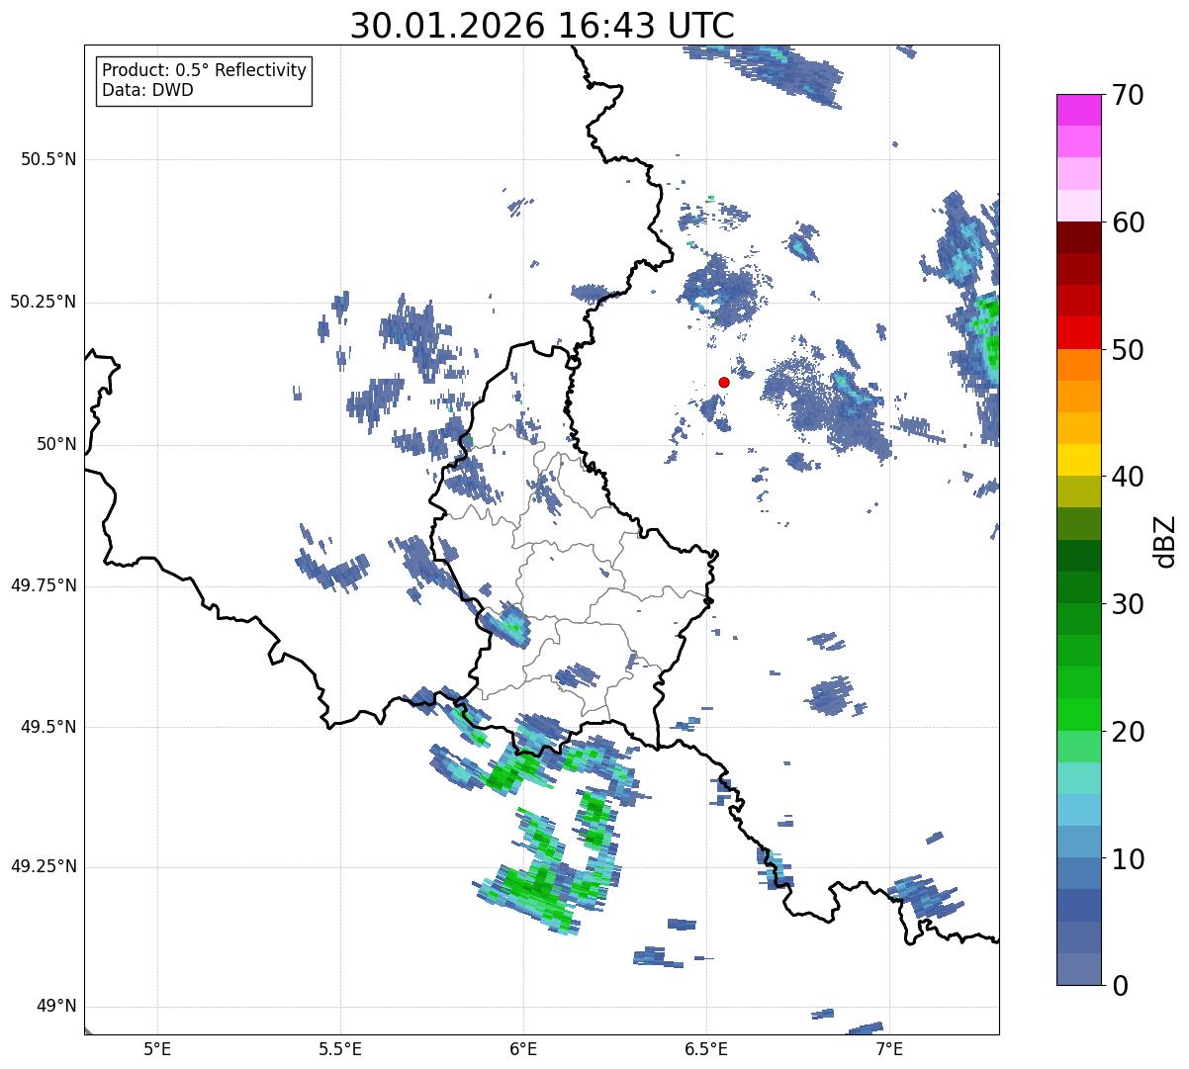Click the colorbar tick label 0
This screenshot has width=1189, height=1069.
1120,986
